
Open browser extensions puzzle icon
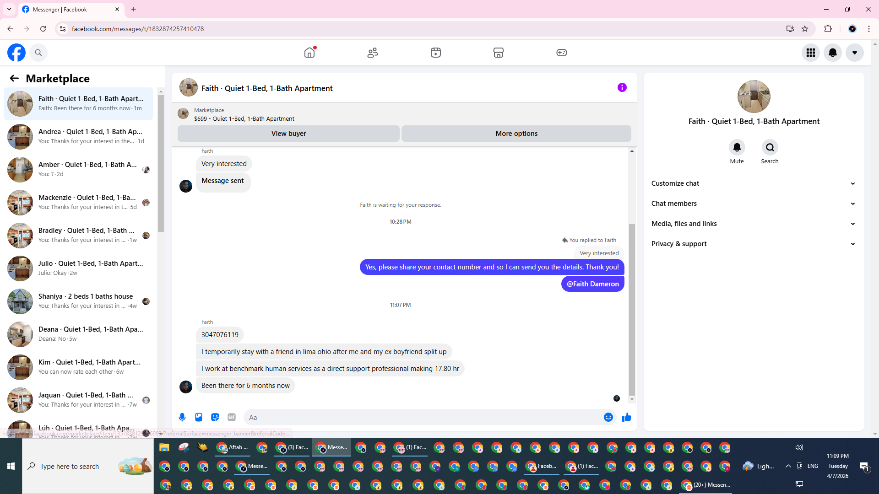(828, 29)
